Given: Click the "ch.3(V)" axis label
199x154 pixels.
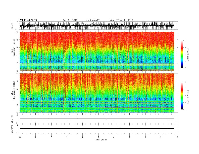Looking at the screenshot, I should point(12,119).
